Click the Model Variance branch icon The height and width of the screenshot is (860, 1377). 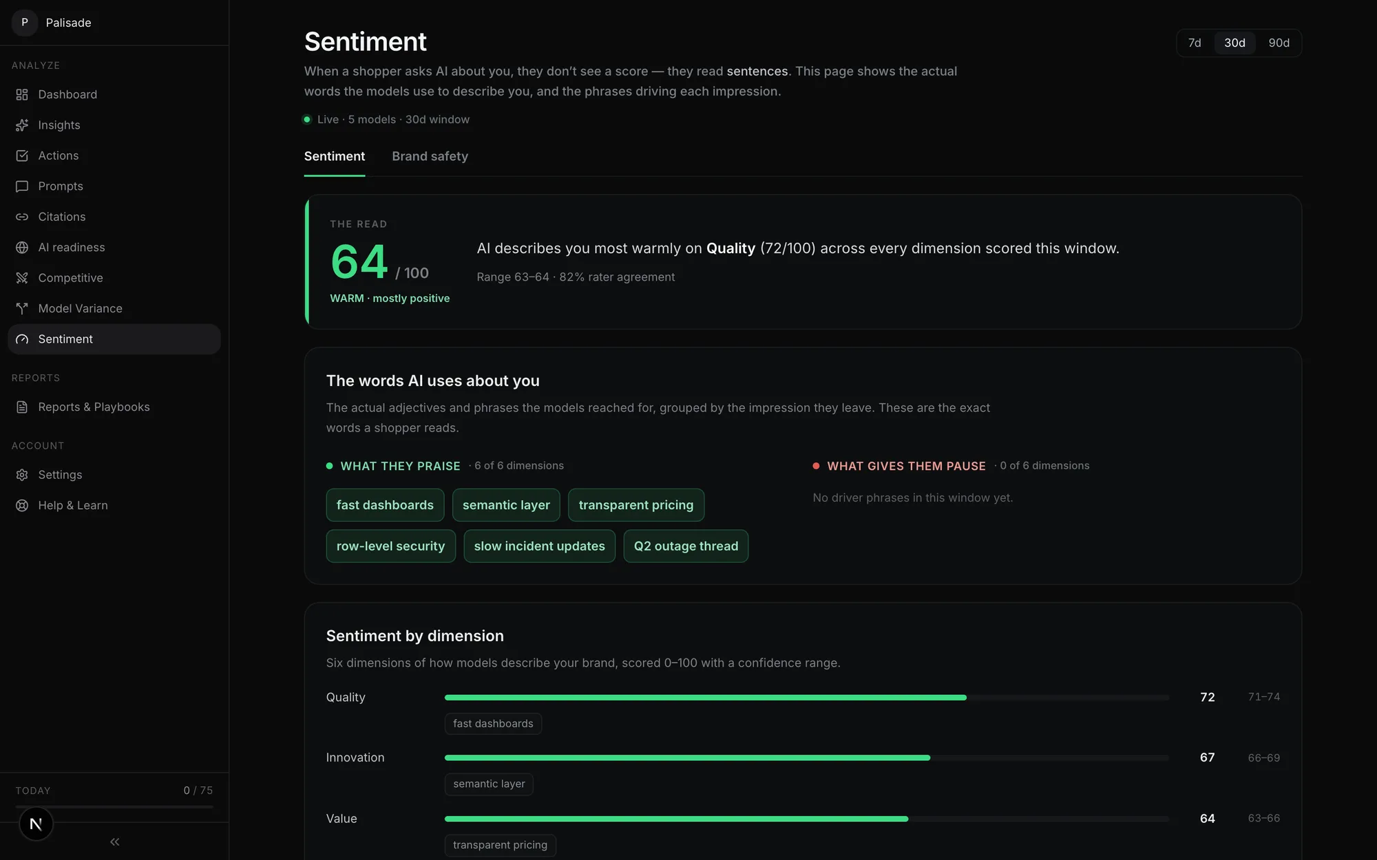22,308
